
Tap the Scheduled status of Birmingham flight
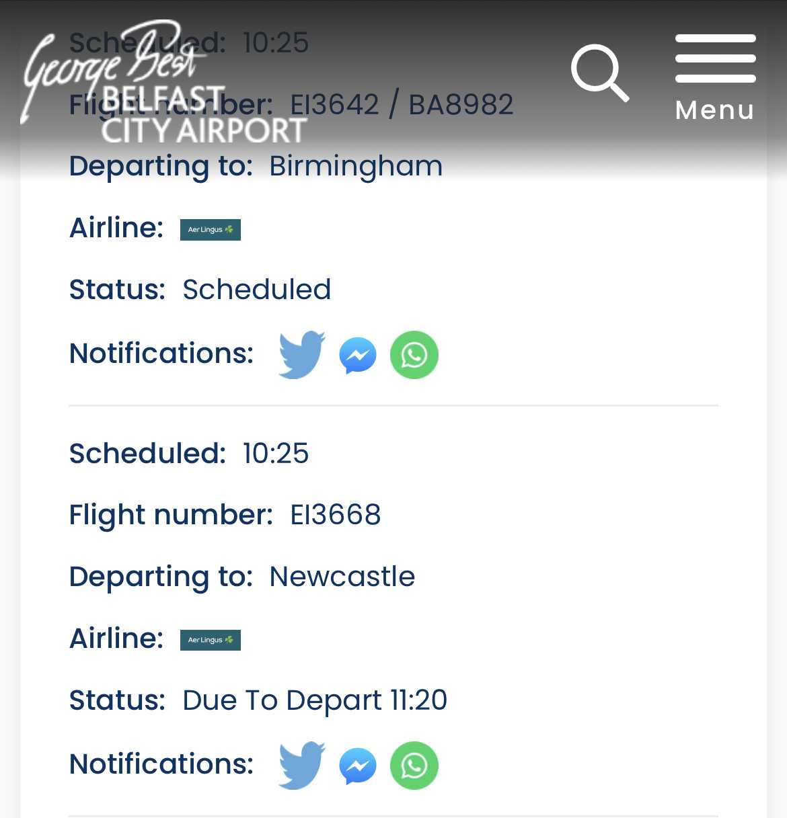click(x=257, y=290)
